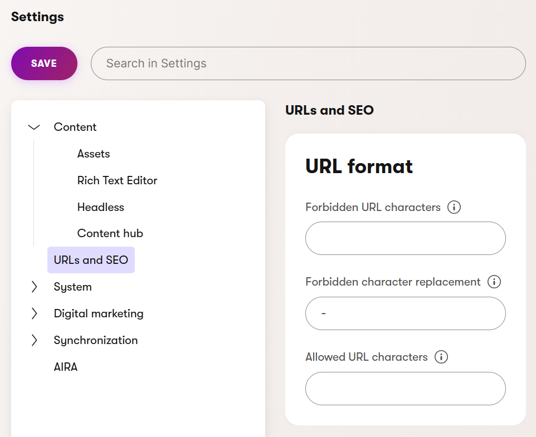Expand the Synchronization section chevron
The image size is (536, 437).
(x=34, y=341)
